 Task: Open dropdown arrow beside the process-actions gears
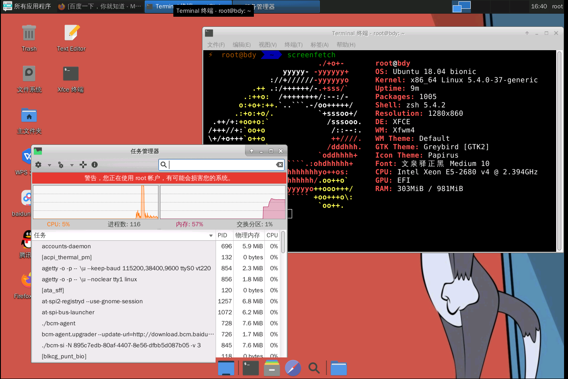coord(72,165)
